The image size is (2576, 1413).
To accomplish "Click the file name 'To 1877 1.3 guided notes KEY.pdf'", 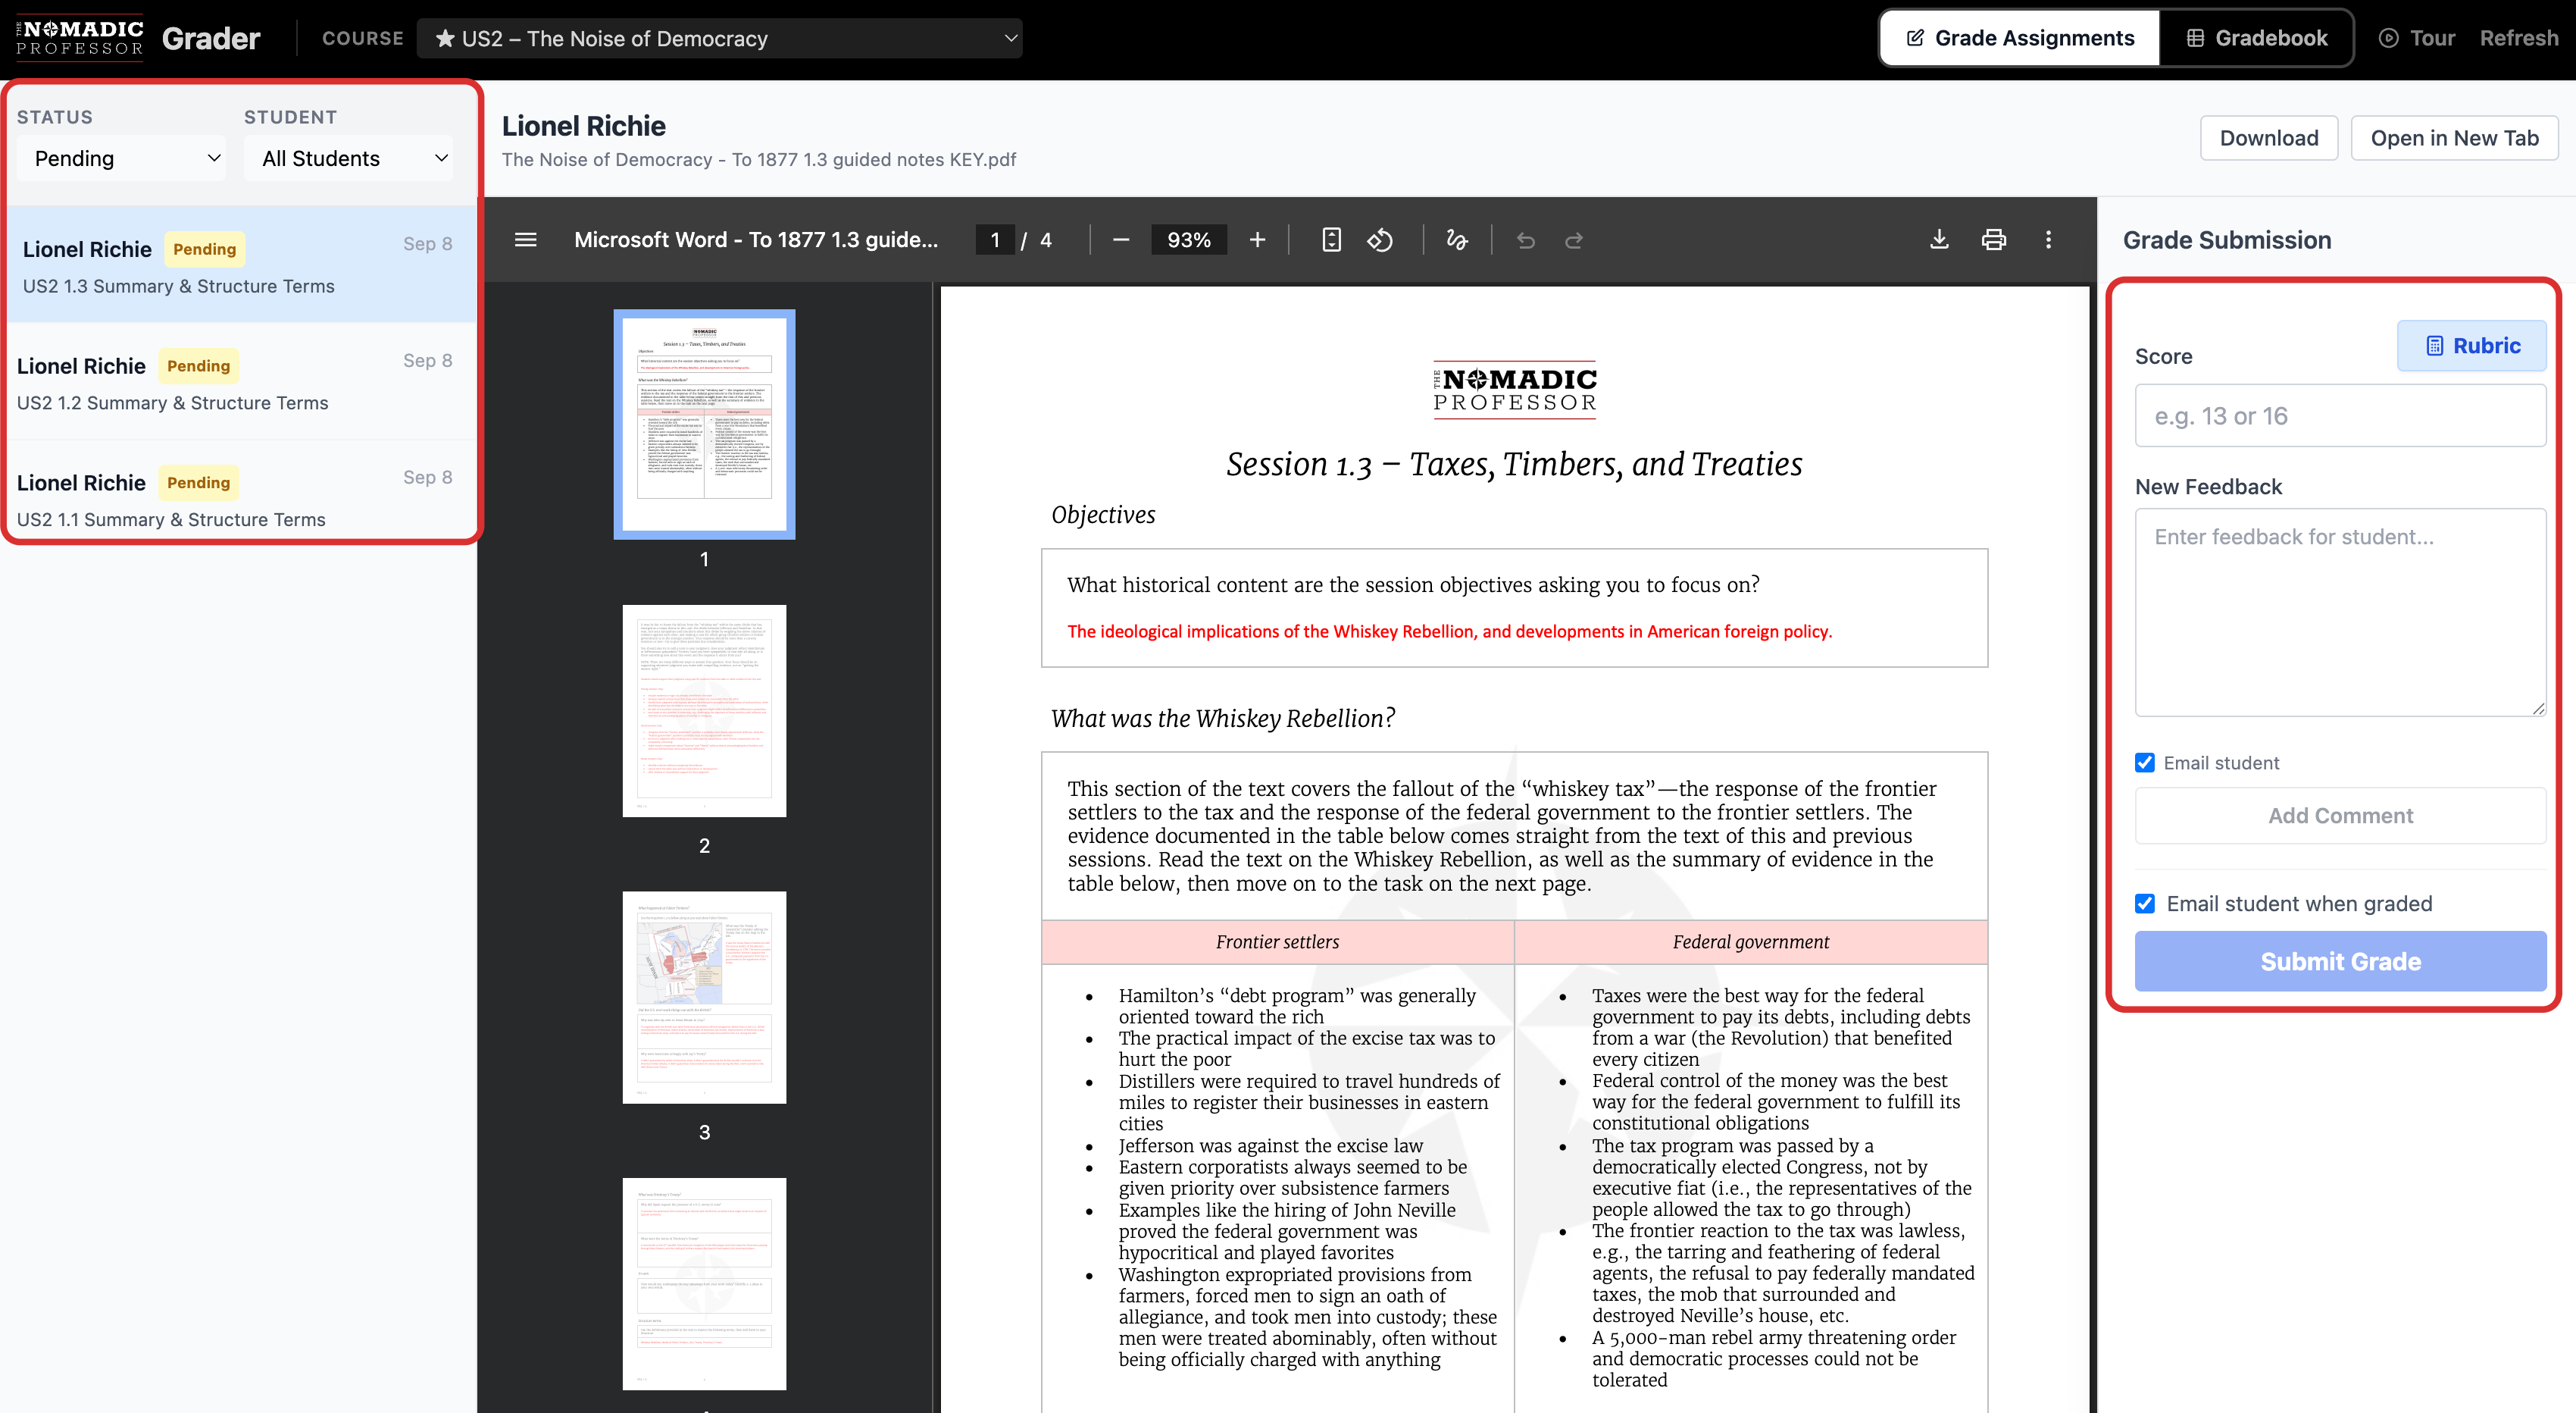I will [x=874, y=159].
